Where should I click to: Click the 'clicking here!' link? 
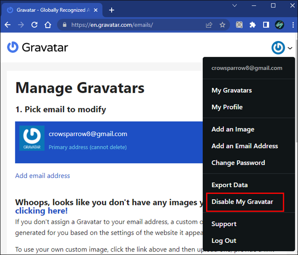click(x=41, y=211)
